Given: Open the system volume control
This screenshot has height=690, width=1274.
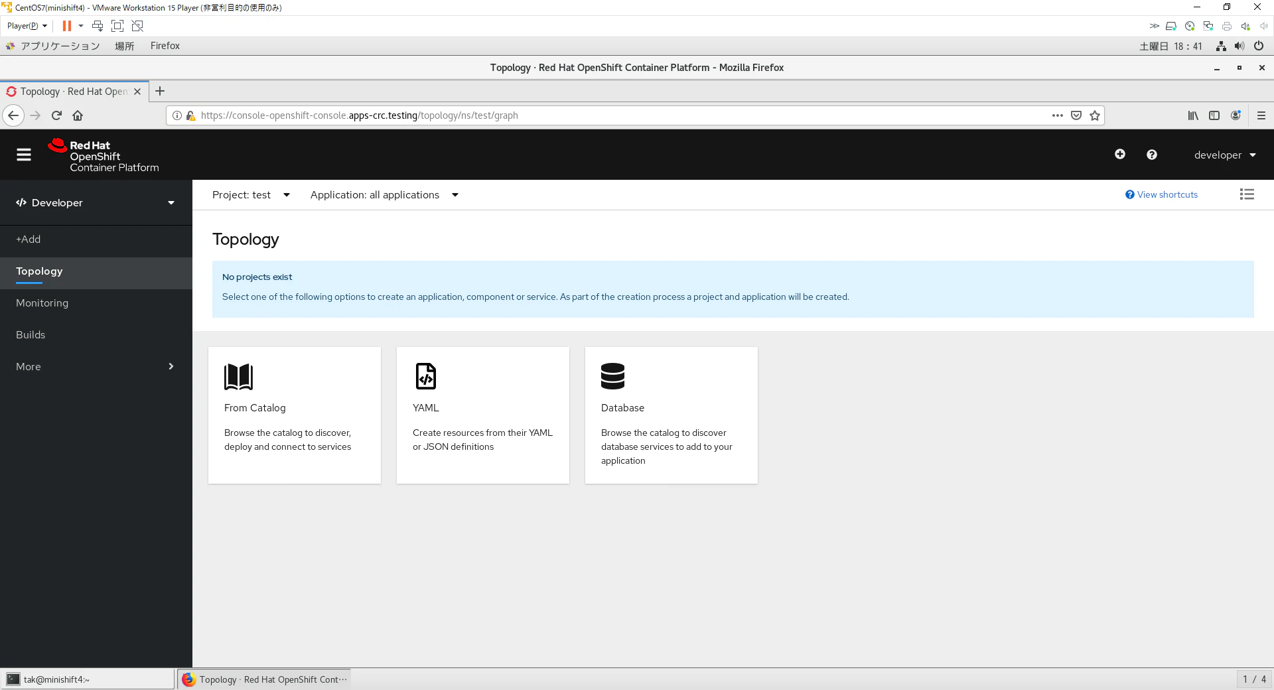Looking at the screenshot, I should [x=1239, y=46].
